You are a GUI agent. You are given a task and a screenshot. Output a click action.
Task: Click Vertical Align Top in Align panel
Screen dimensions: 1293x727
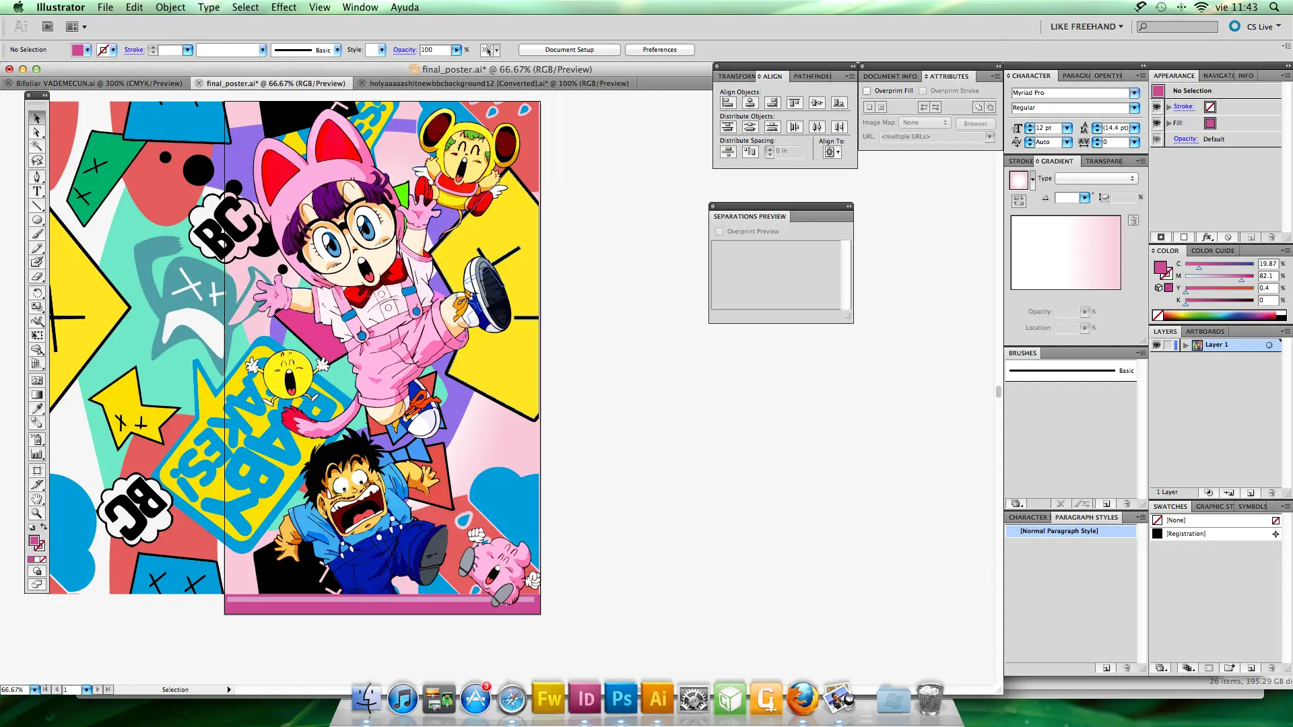(x=795, y=103)
